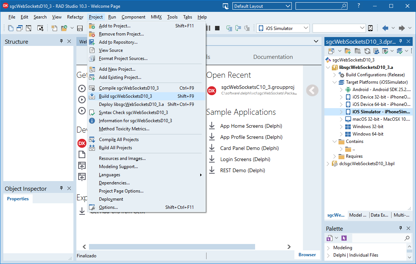
Task: Pin the Object Inspector panel
Action: [61, 188]
